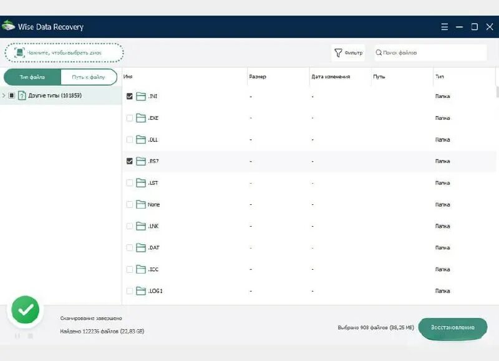Check the .EXE folder checkbox
The width and height of the screenshot is (499, 361).
130,118
